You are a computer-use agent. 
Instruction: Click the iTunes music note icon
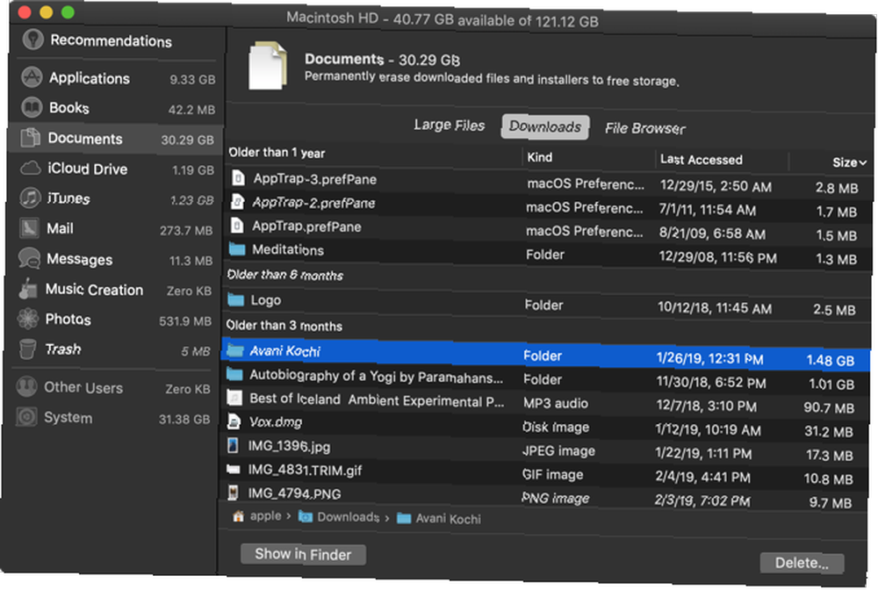point(30,198)
